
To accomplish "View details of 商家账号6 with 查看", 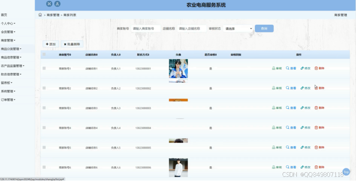I will 291,167.
